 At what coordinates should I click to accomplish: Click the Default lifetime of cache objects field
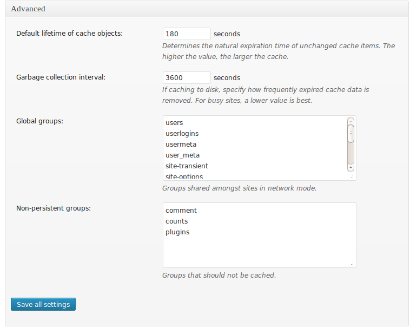tap(187, 34)
